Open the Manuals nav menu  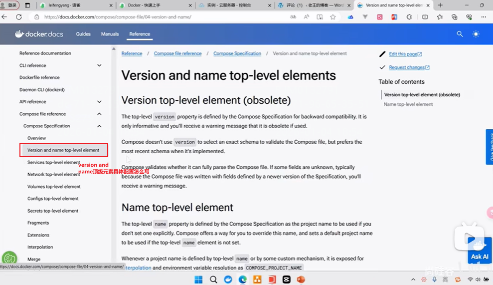[110, 34]
